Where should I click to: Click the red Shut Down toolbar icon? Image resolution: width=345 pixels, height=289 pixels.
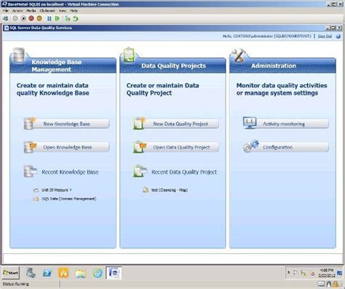pos(31,18)
